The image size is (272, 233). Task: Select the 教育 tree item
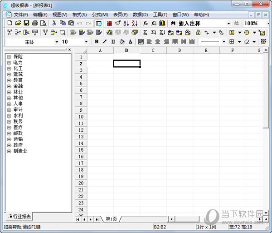[18, 80]
